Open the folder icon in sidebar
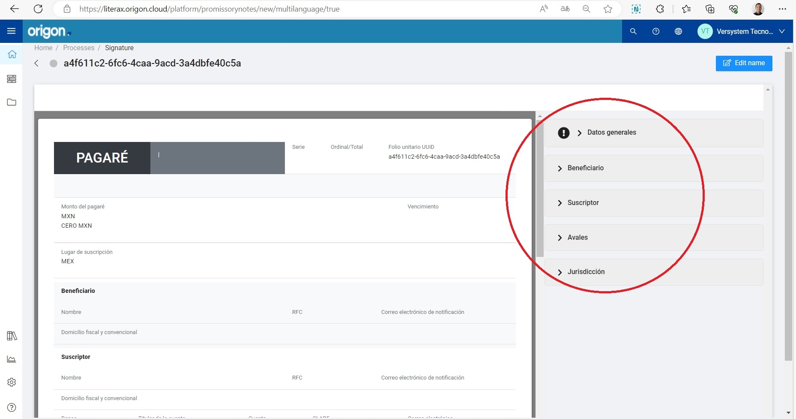 click(x=12, y=102)
